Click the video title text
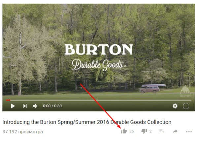 87,122
